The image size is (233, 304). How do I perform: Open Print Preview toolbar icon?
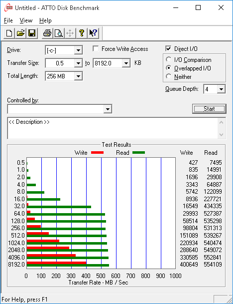59,33
